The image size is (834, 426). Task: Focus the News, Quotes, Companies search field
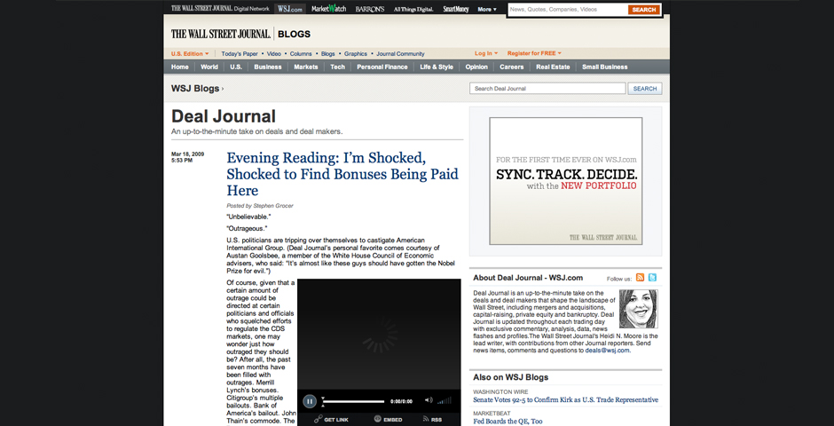pos(568,10)
